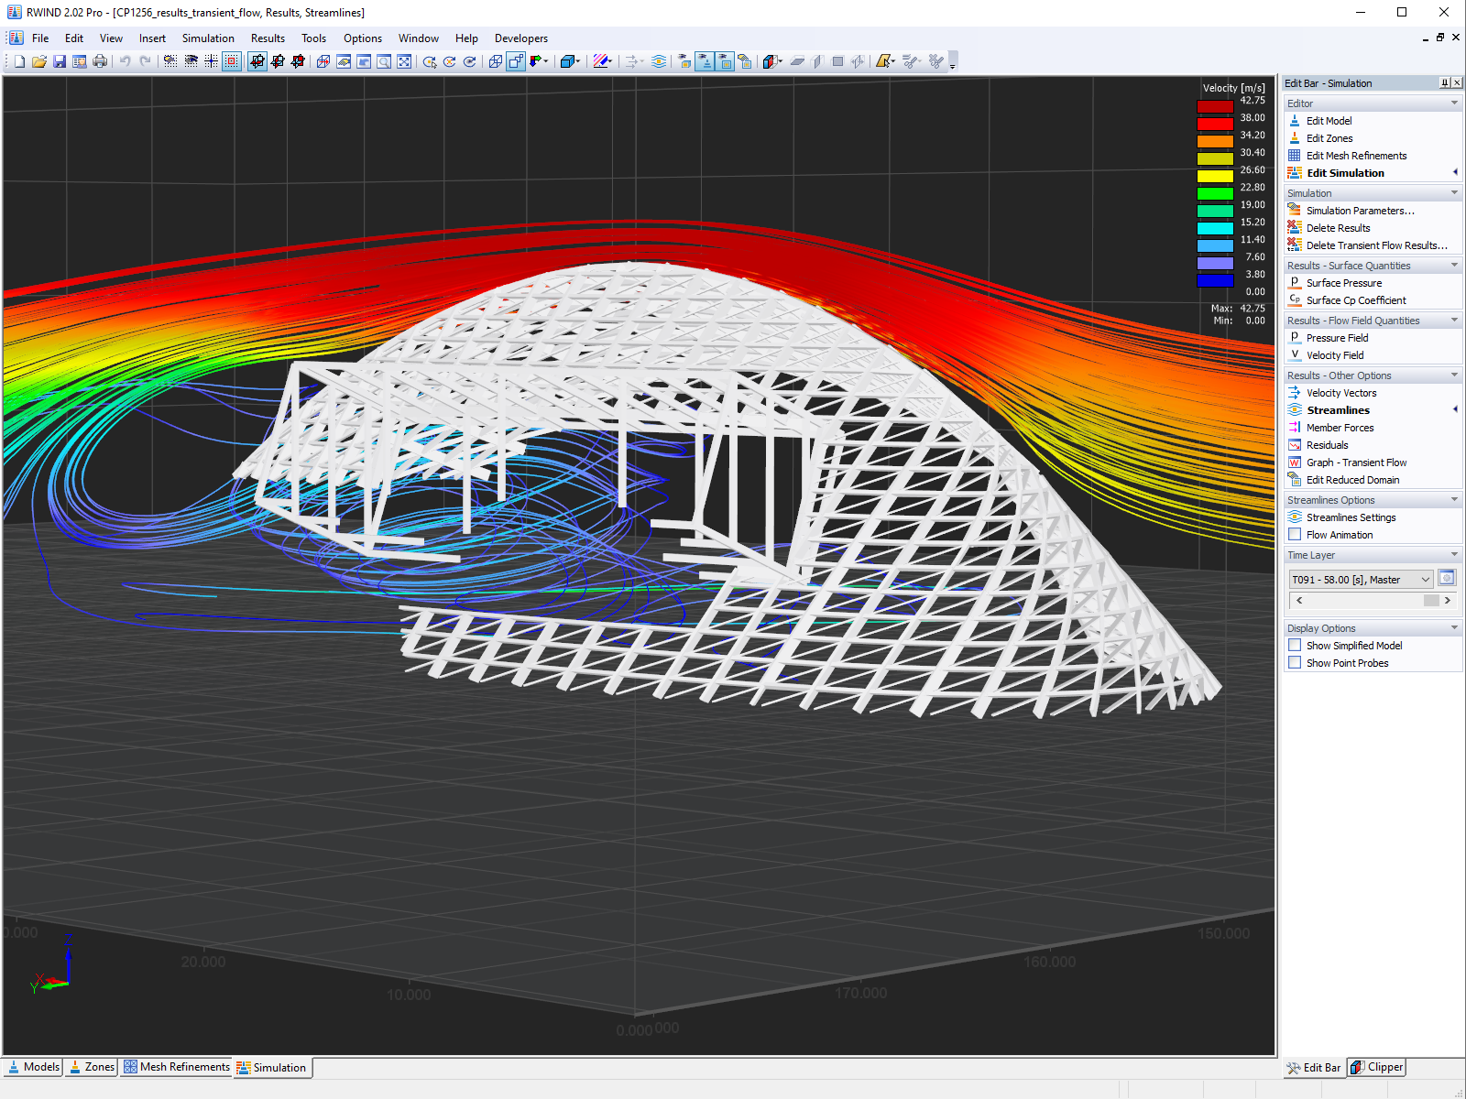Viewport: 1466px width, 1099px height.
Task: Toggle the highlighted blue-square-in-frame toolbar button
Action: 725,61
